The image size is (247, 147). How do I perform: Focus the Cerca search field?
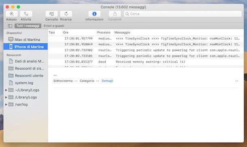[183, 14]
